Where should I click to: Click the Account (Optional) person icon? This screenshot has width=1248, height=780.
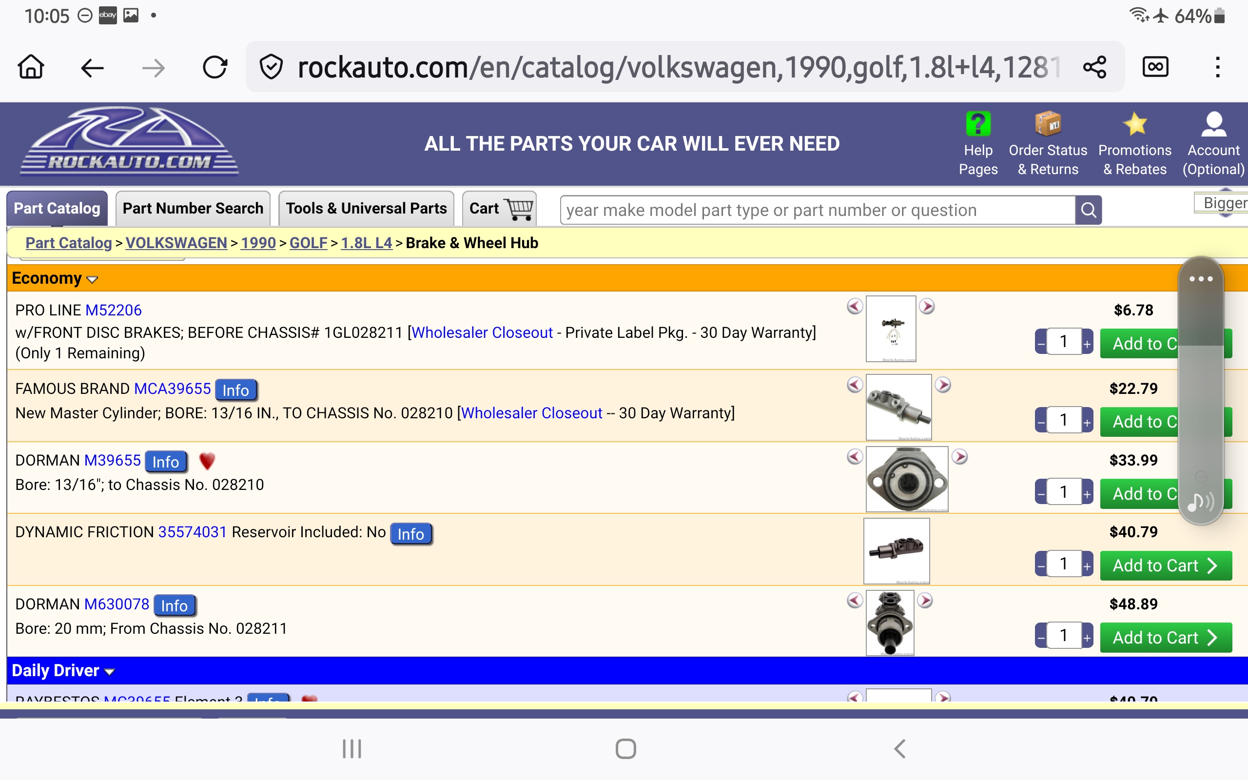point(1213,124)
